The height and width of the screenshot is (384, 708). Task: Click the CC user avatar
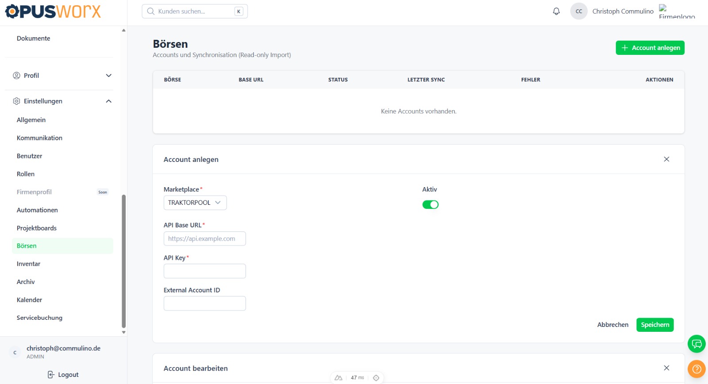[x=579, y=12]
